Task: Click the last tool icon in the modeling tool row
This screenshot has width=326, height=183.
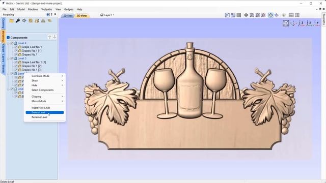Action: [49, 20]
